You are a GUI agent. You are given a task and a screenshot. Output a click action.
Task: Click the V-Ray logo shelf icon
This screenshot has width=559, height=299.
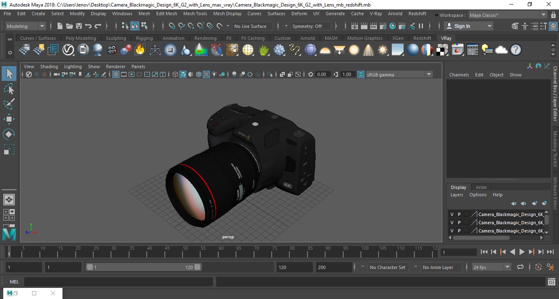pyautogui.click(x=68, y=50)
